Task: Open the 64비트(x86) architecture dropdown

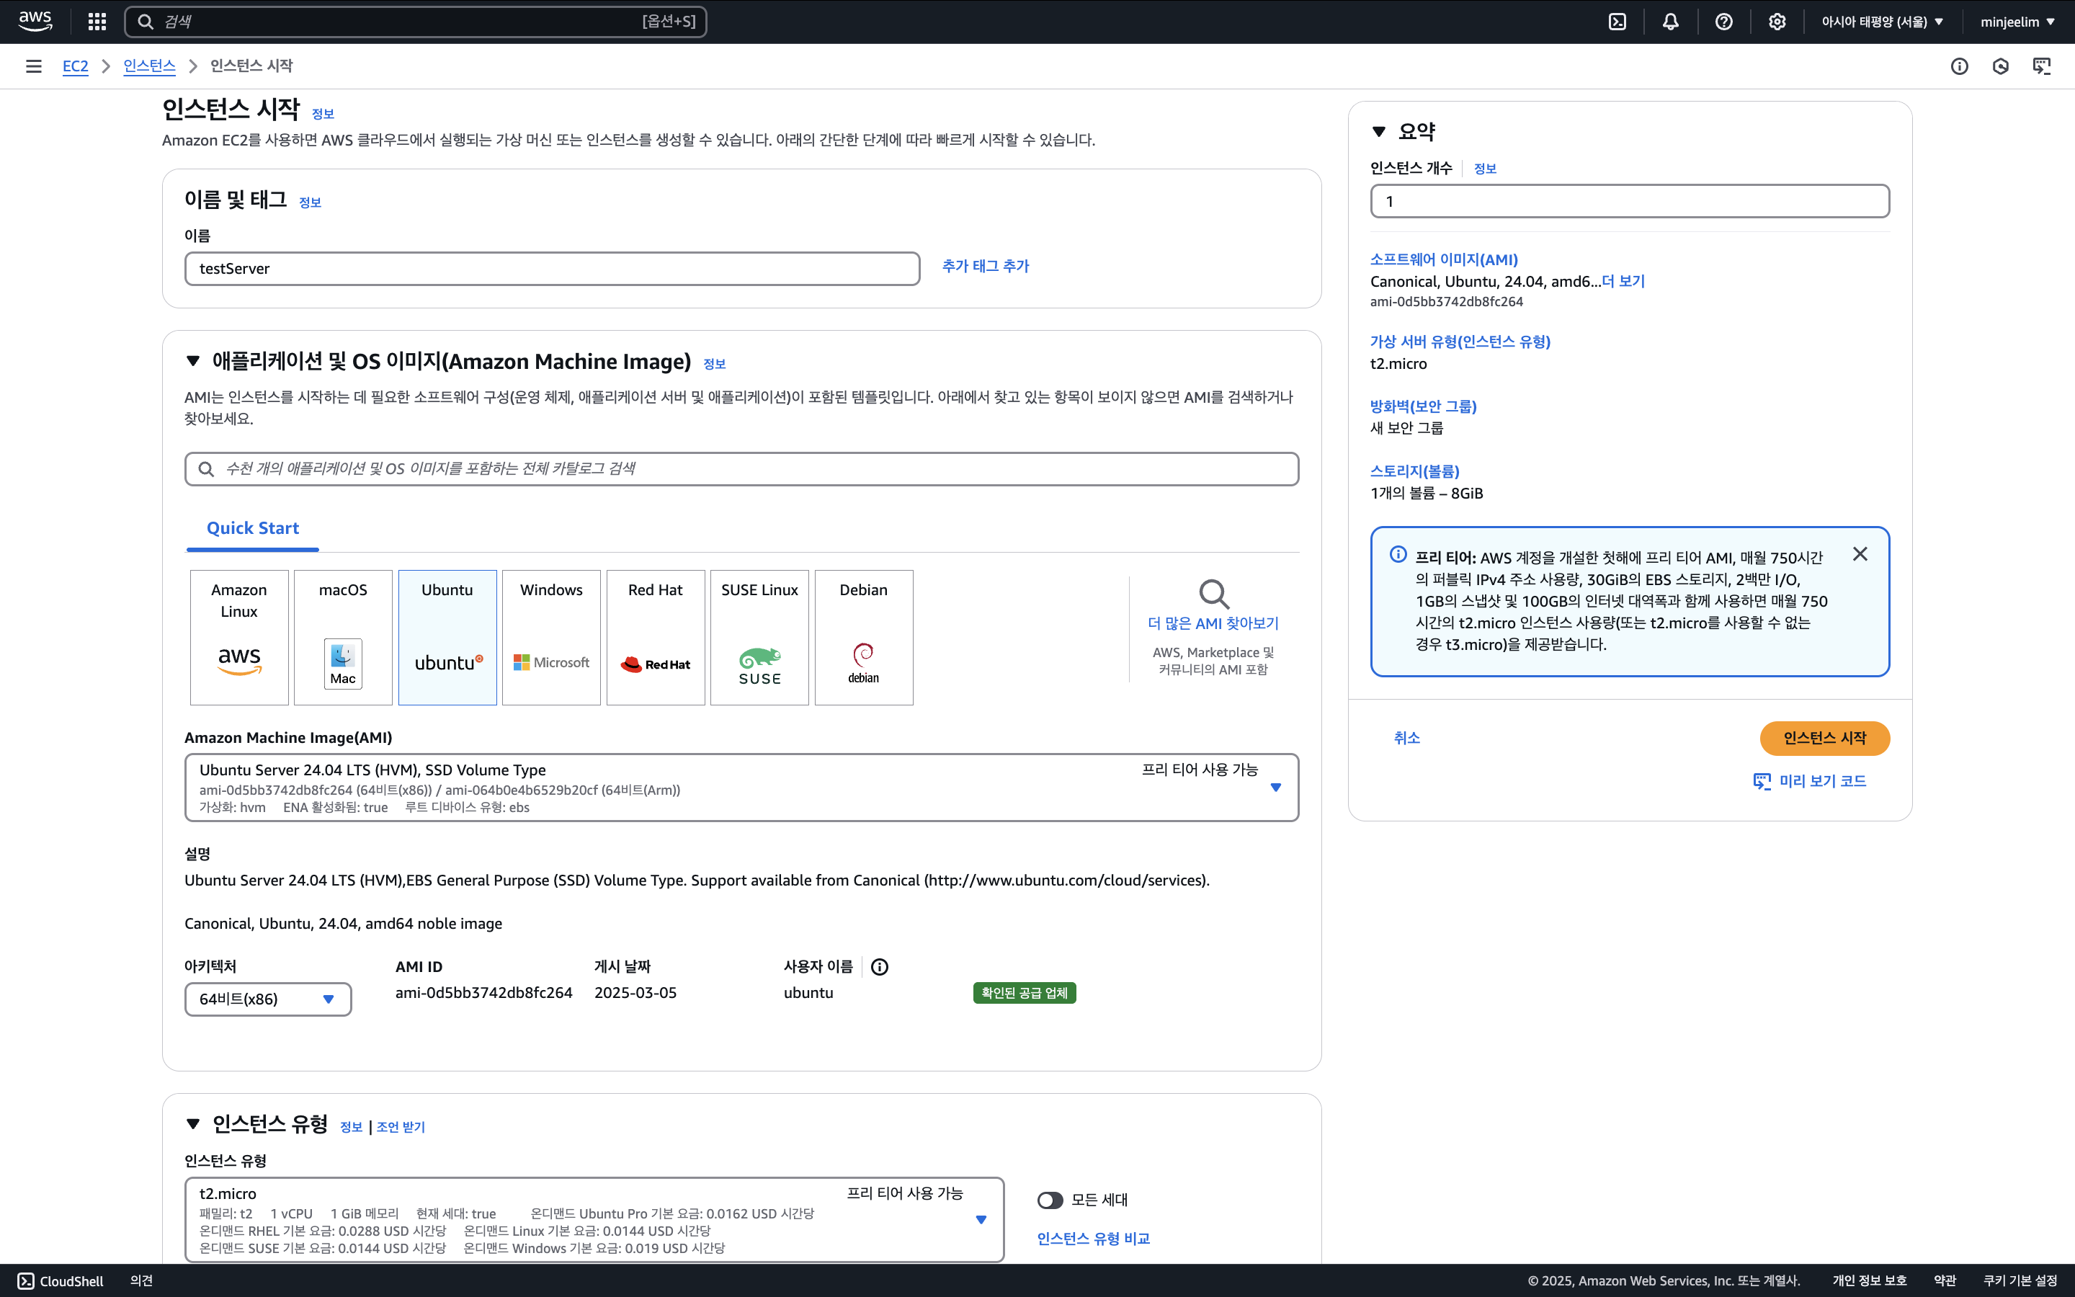Action: 267,999
